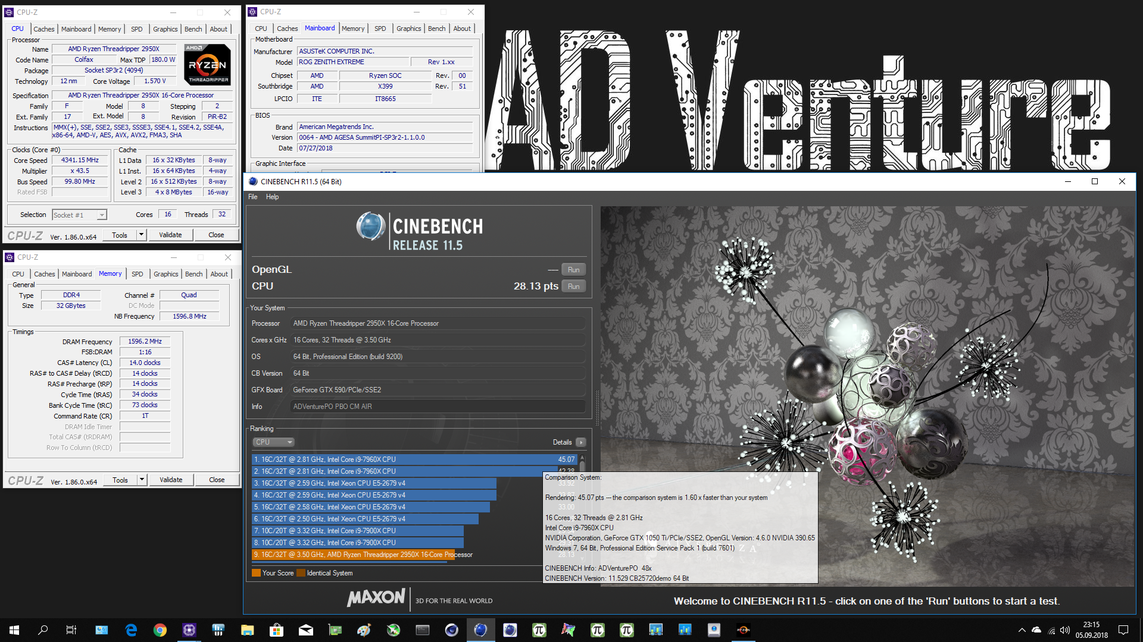
Task: Click the Core Speed value 4341.15 MHz
Action: (x=80, y=160)
